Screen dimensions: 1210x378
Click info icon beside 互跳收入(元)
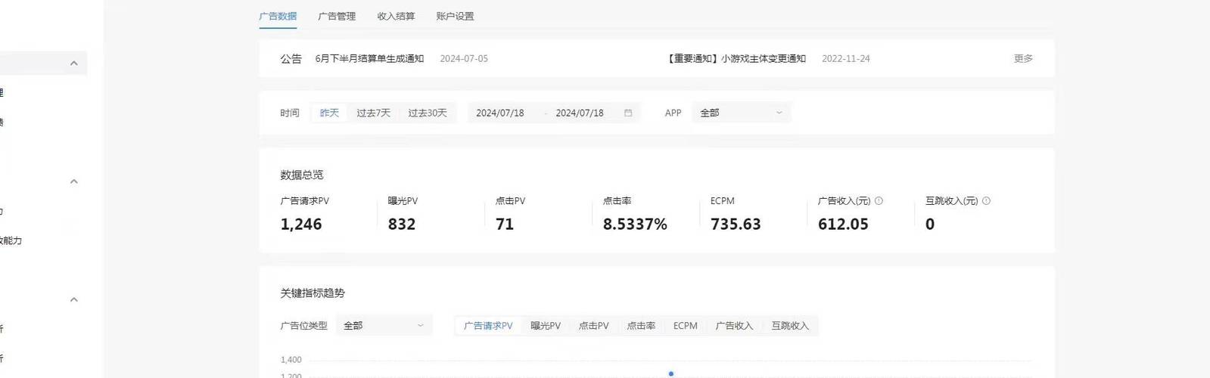pyautogui.click(x=986, y=201)
